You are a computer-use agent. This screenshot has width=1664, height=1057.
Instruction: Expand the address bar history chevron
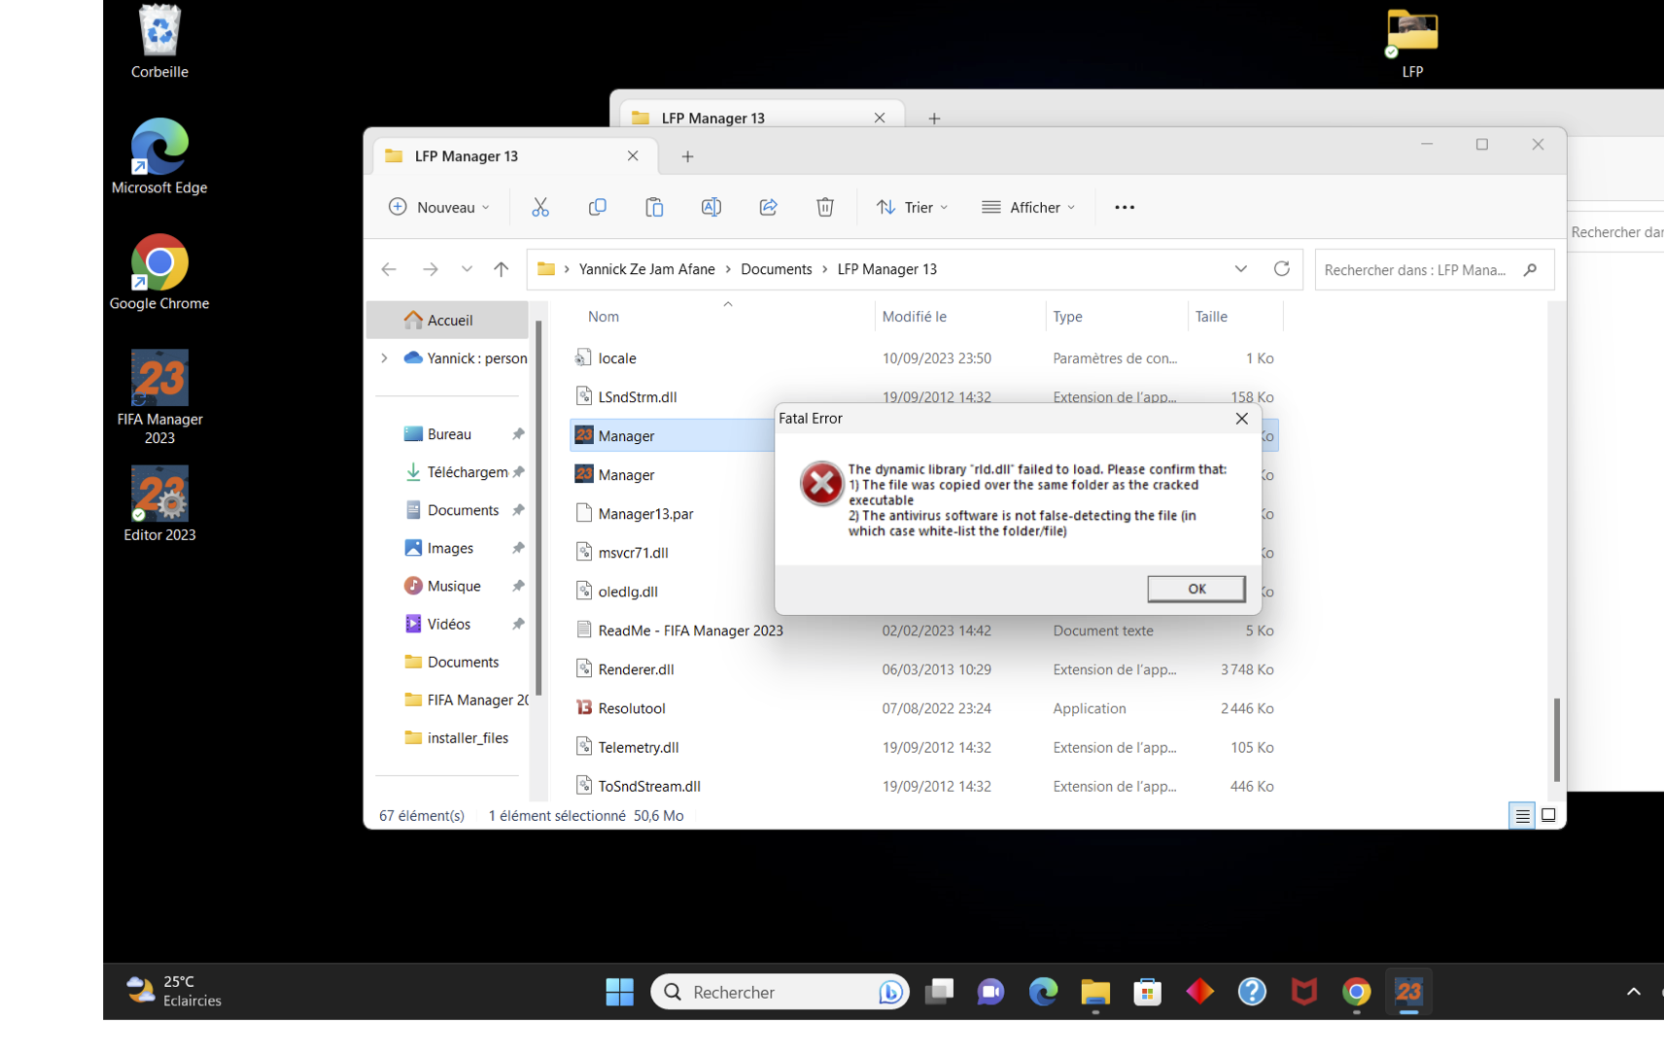tap(1241, 269)
